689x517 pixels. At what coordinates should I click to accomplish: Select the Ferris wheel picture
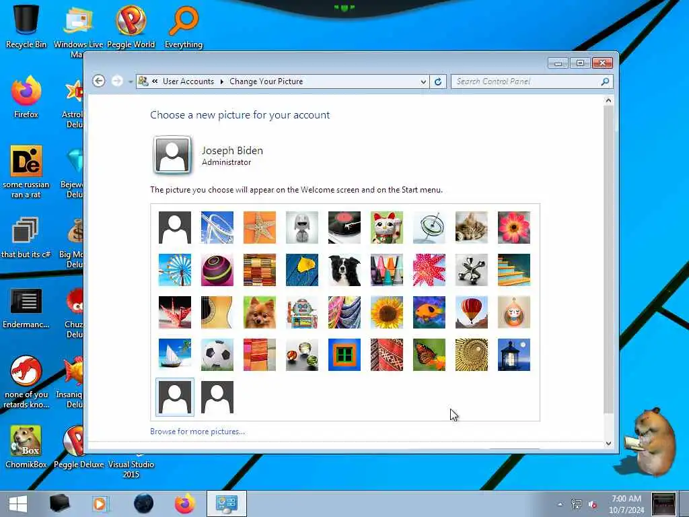(x=175, y=270)
